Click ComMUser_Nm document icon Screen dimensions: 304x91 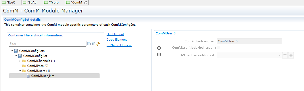[x=28, y=76]
